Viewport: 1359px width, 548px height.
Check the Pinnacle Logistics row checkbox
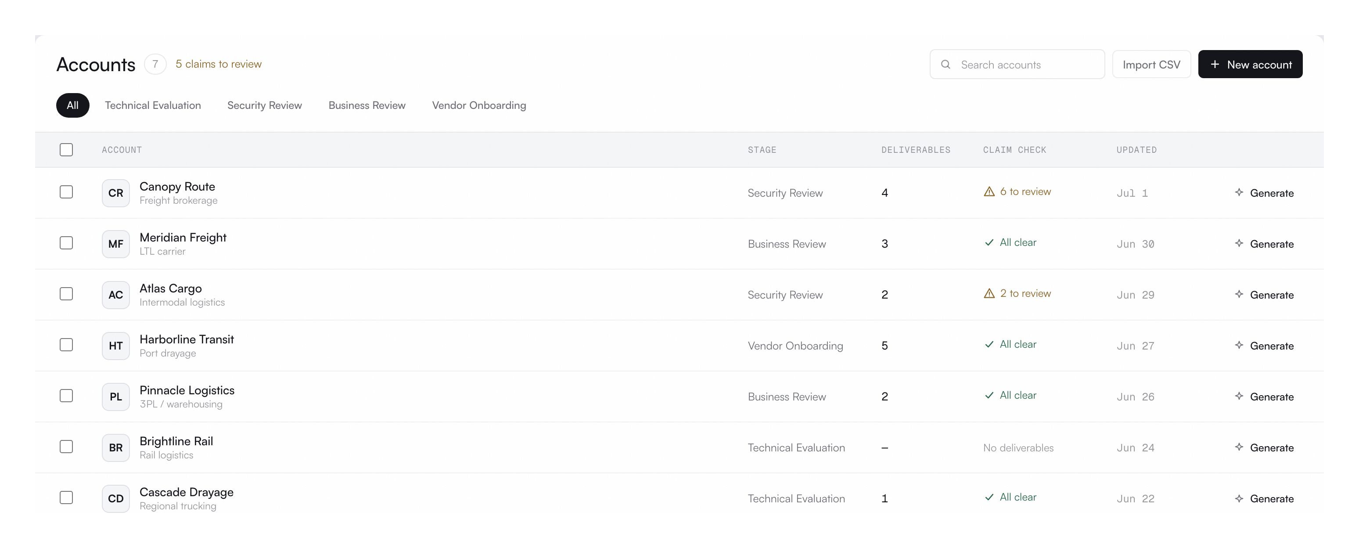point(66,396)
